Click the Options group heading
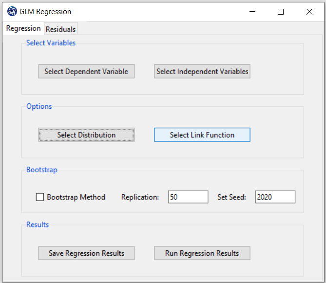The image size is (326, 283). (x=39, y=106)
